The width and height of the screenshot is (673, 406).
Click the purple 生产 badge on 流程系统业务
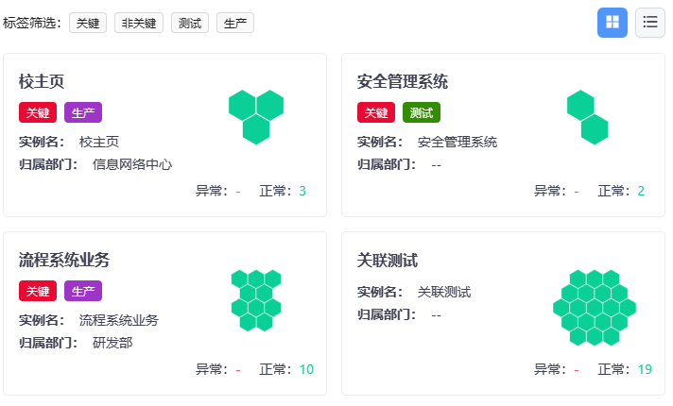[83, 291]
